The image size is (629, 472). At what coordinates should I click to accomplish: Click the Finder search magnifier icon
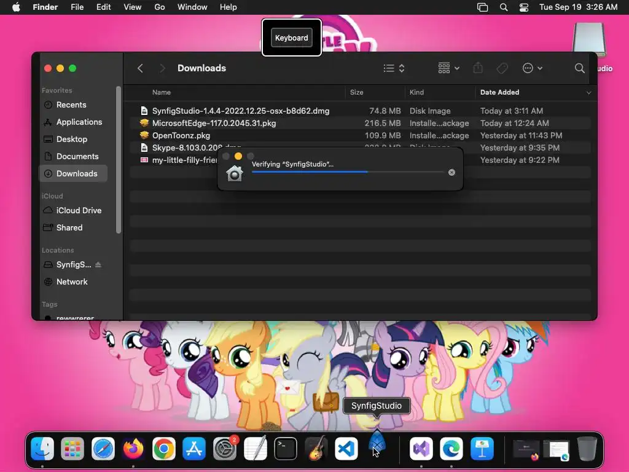pyautogui.click(x=579, y=68)
